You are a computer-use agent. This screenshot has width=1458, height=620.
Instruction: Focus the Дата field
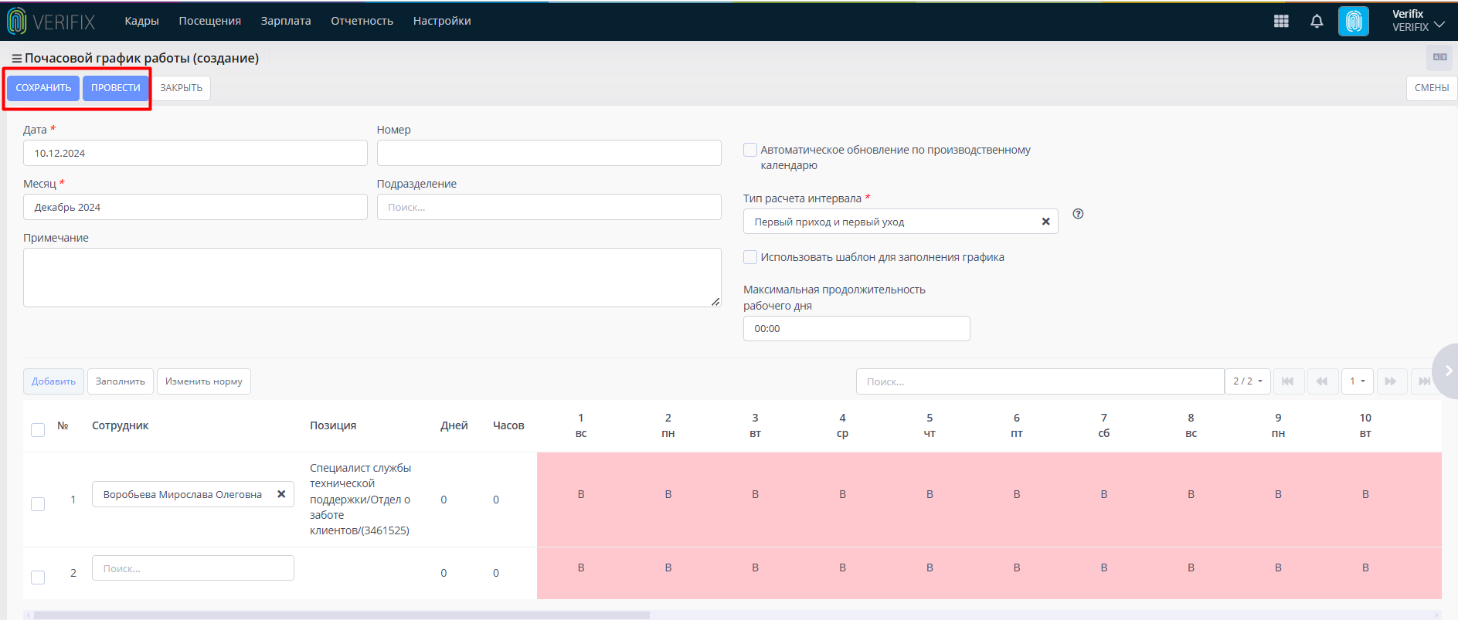195,153
